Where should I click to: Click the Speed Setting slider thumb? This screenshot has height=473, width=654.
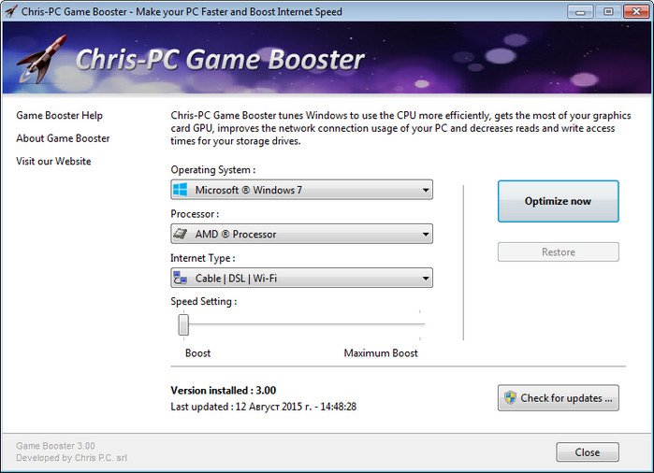pyautogui.click(x=183, y=324)
